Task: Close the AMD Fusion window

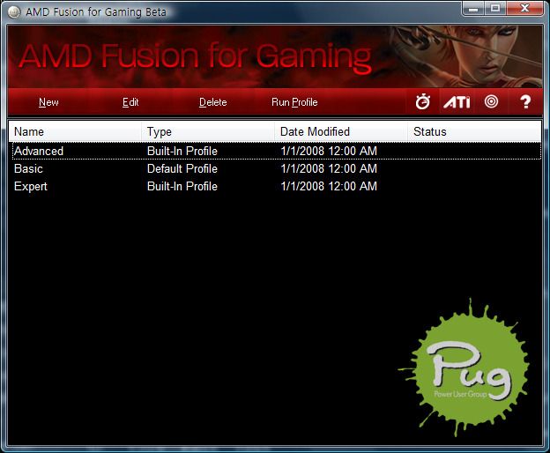Action: [x=524, y=8]
